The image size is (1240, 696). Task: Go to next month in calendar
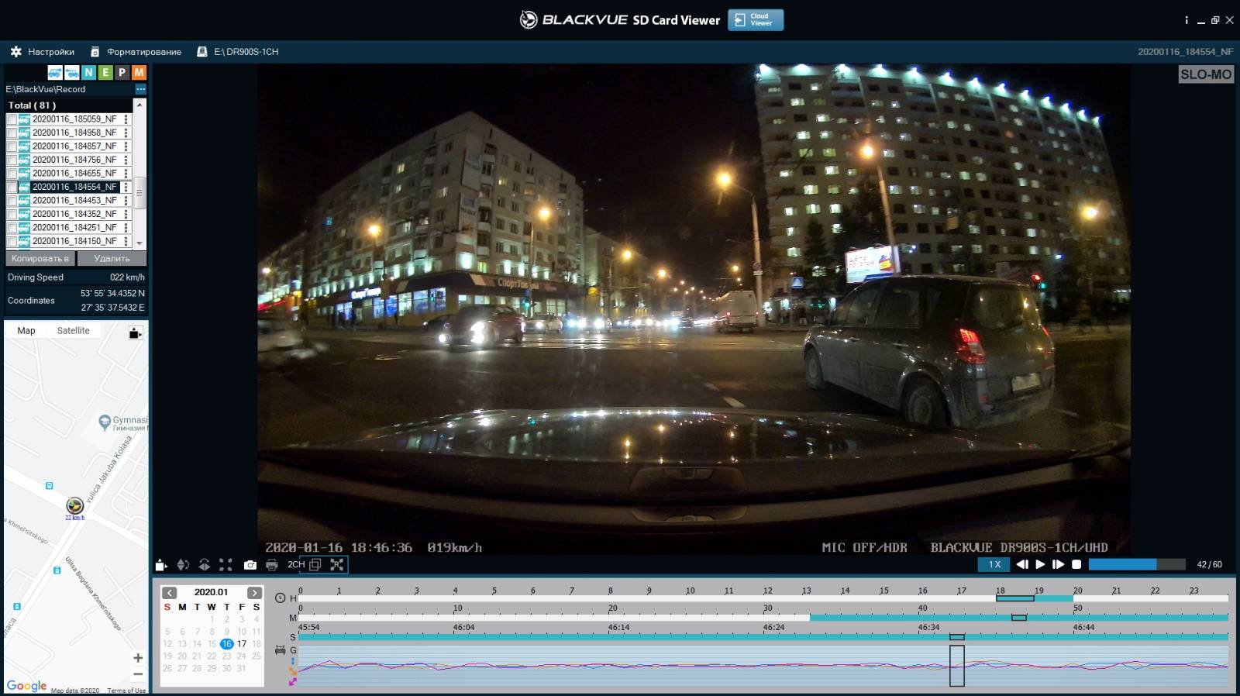[254, 592]
